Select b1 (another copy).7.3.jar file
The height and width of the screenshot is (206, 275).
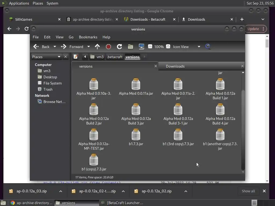[x=220, y=139]
